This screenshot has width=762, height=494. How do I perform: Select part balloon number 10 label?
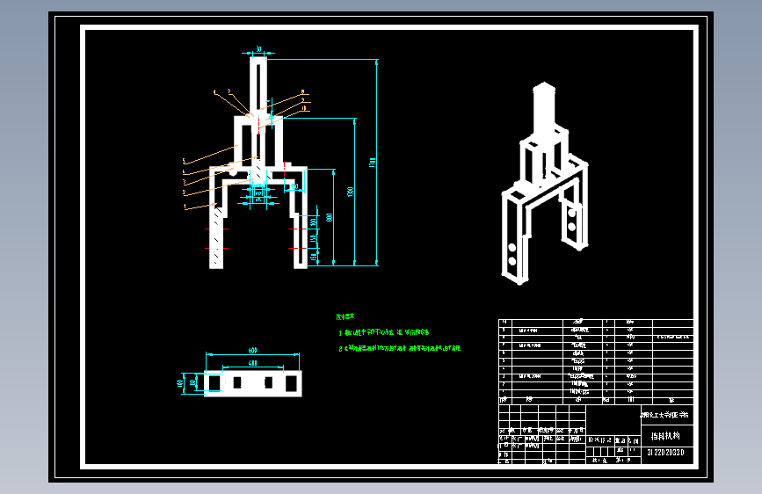(x=304, y=108)
